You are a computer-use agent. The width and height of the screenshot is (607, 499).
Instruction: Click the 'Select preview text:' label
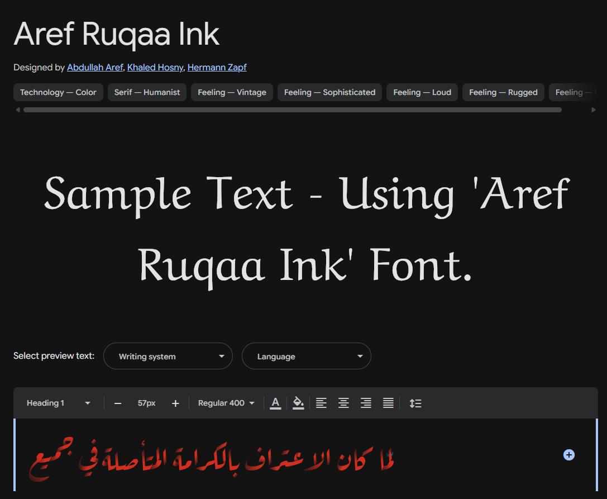54,355
